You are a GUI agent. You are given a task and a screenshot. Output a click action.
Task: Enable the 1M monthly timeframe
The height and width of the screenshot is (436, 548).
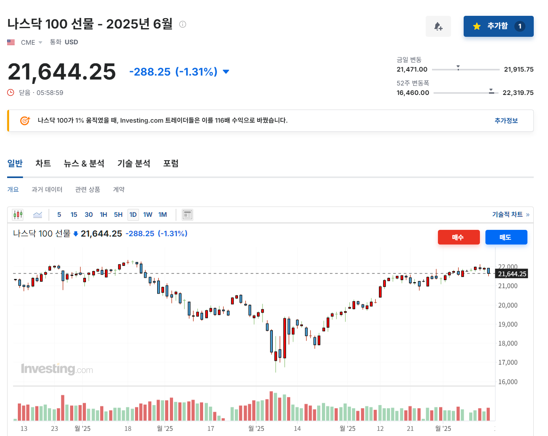(x=162, y=214)
